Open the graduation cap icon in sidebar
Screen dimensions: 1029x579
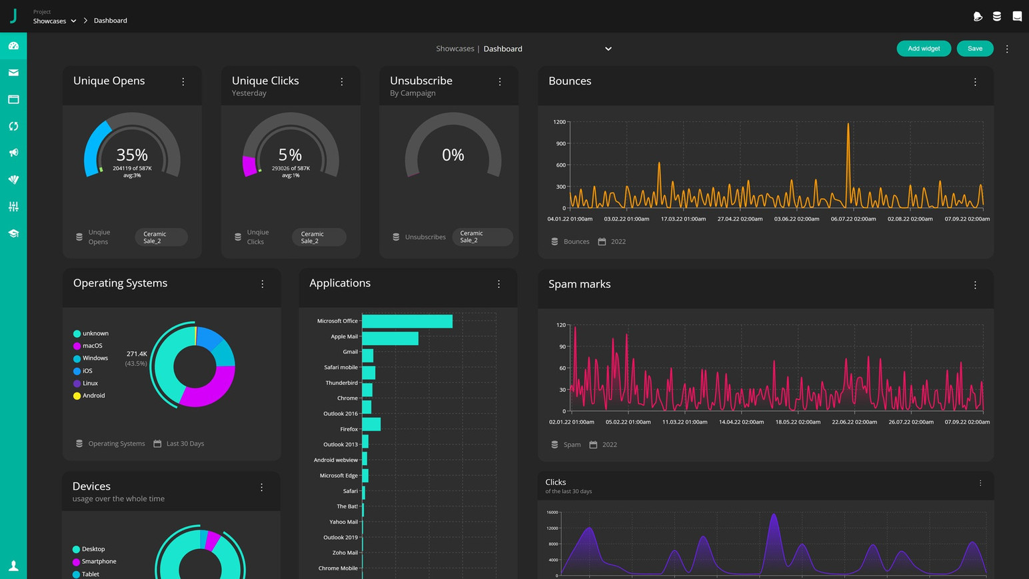[x=13, y=233]
